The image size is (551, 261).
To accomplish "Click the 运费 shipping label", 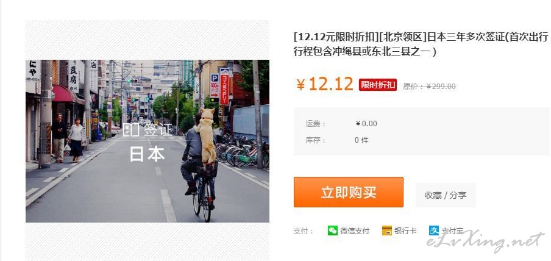I will tap(316, 123).
